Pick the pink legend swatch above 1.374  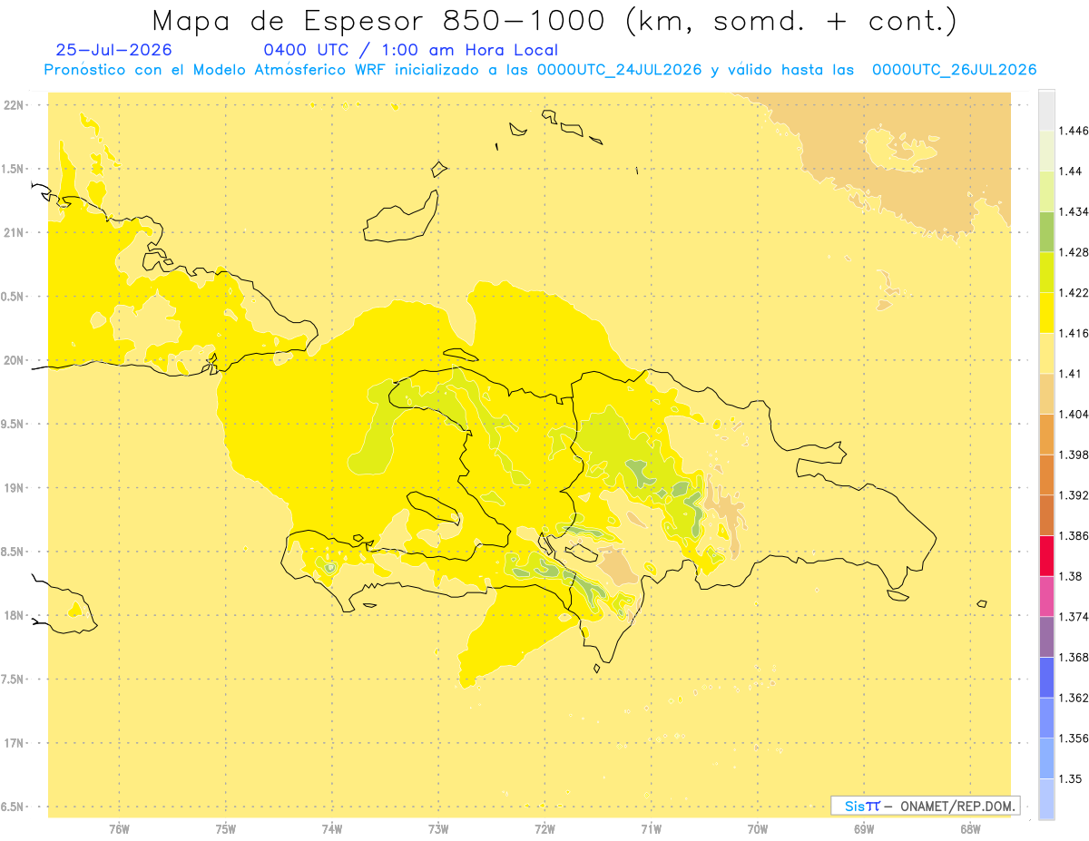[1046, 596]
